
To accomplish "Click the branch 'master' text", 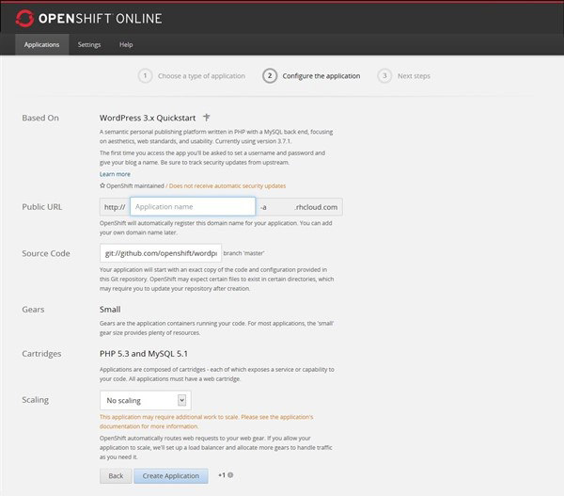I will 243,253.
